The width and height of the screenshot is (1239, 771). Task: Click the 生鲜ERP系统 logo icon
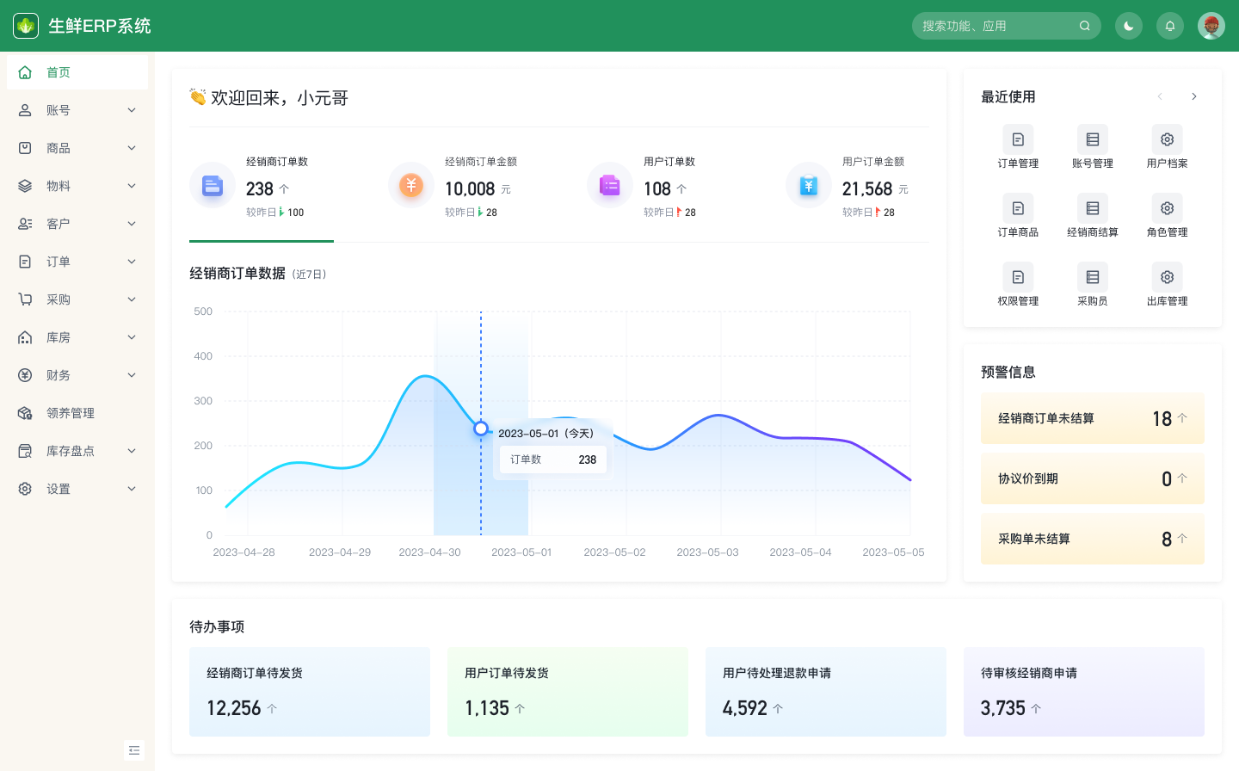tap(26, 26)
